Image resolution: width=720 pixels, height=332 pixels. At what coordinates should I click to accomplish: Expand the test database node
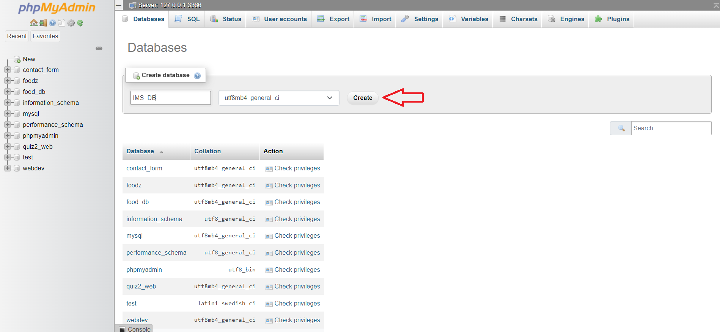(x=7, y=157)
